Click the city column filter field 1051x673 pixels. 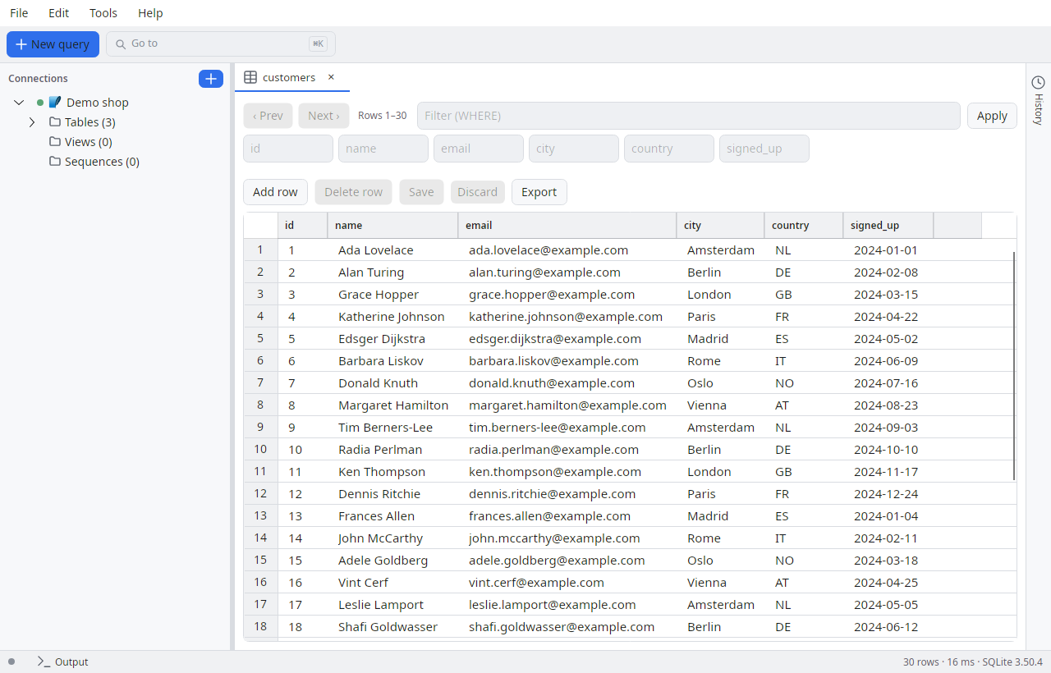(574, 149)
